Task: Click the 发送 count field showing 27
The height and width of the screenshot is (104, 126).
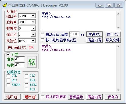Action: (20, 59)
